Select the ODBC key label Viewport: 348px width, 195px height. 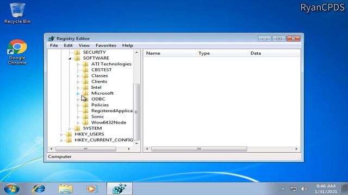tap(98, 99)
